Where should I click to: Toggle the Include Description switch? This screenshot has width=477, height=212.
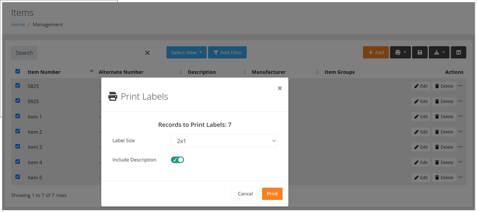[177, 160]
